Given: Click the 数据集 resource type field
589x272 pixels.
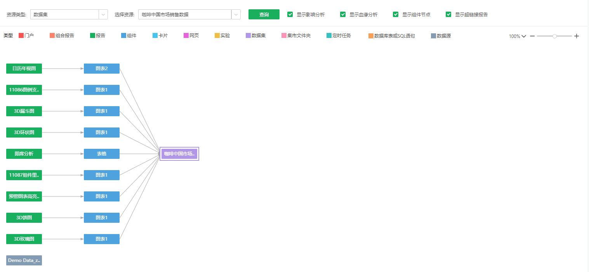Looking at the screenshot, I should click(64, 14).
